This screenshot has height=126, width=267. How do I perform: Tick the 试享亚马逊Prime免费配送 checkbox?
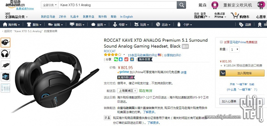(221, 42)
